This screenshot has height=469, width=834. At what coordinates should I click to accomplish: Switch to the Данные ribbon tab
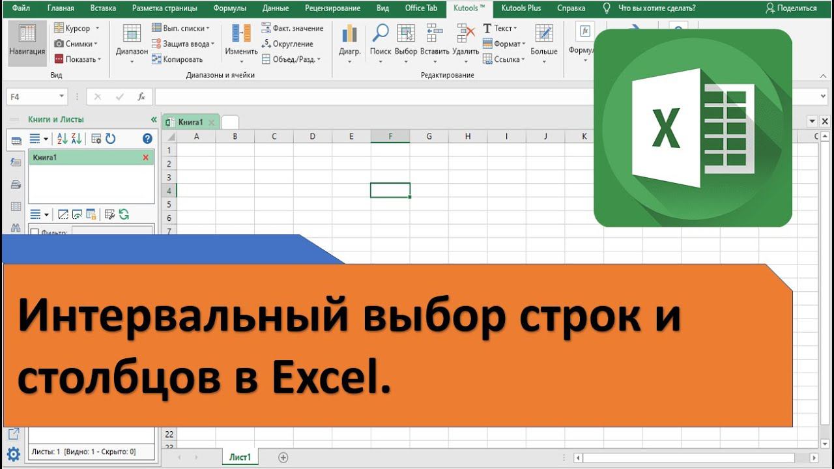tap(276, 8)
